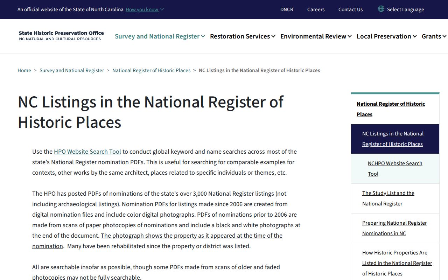Open the Environmental Review dropdown menu
This screenshot has height=280, width=448.
coord(316,36)
